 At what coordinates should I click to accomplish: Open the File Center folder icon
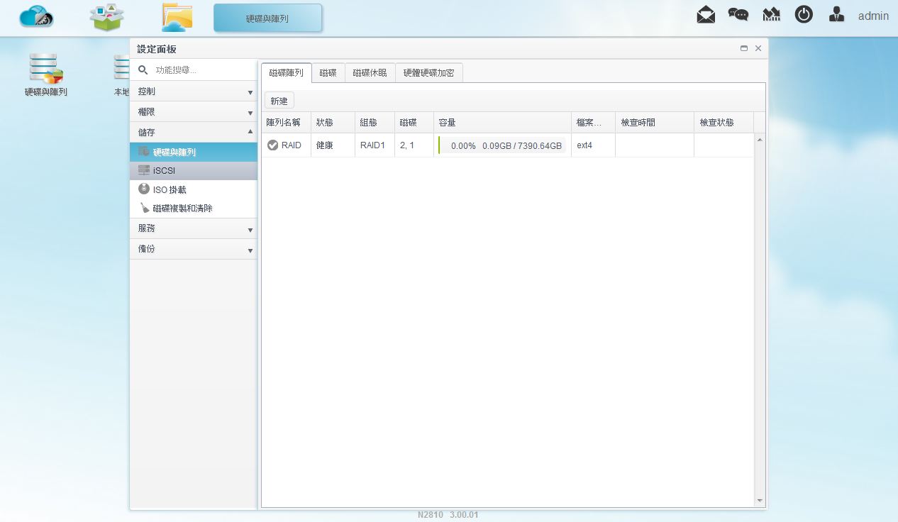[x=177, y=18]
